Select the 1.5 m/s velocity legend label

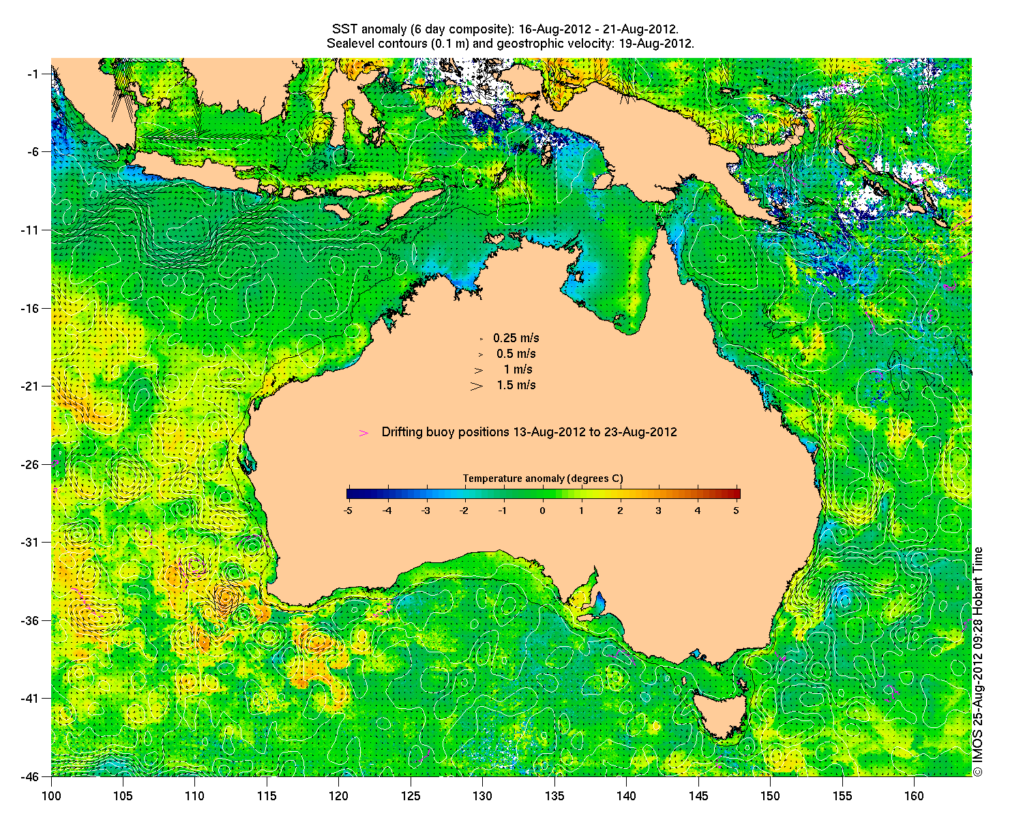[x=516, y=385]
